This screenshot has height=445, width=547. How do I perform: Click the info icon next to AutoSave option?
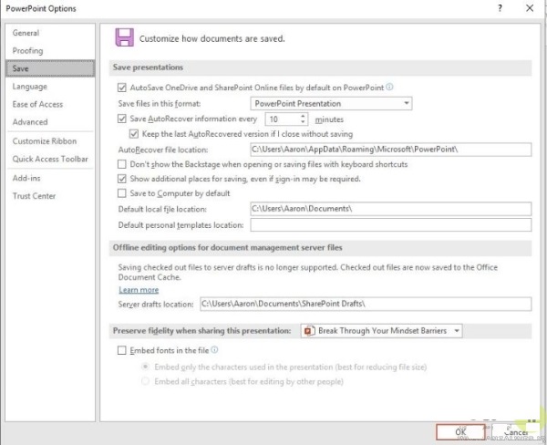tap(389, 88)
